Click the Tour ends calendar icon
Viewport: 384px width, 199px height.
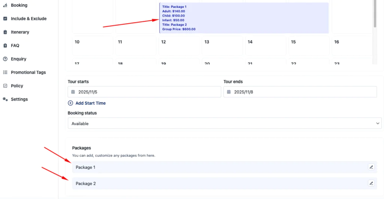229,92
